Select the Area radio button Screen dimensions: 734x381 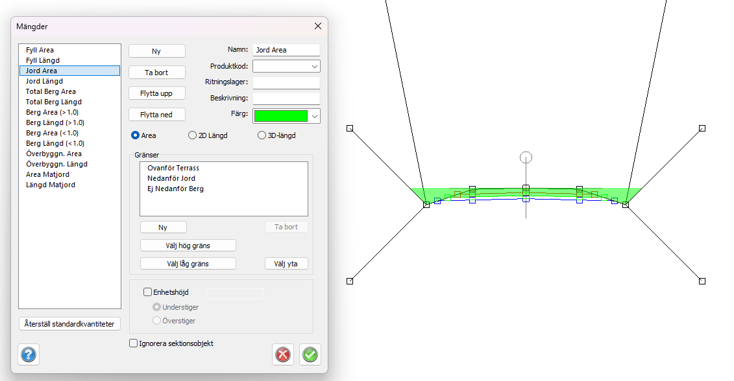(136, 135)
